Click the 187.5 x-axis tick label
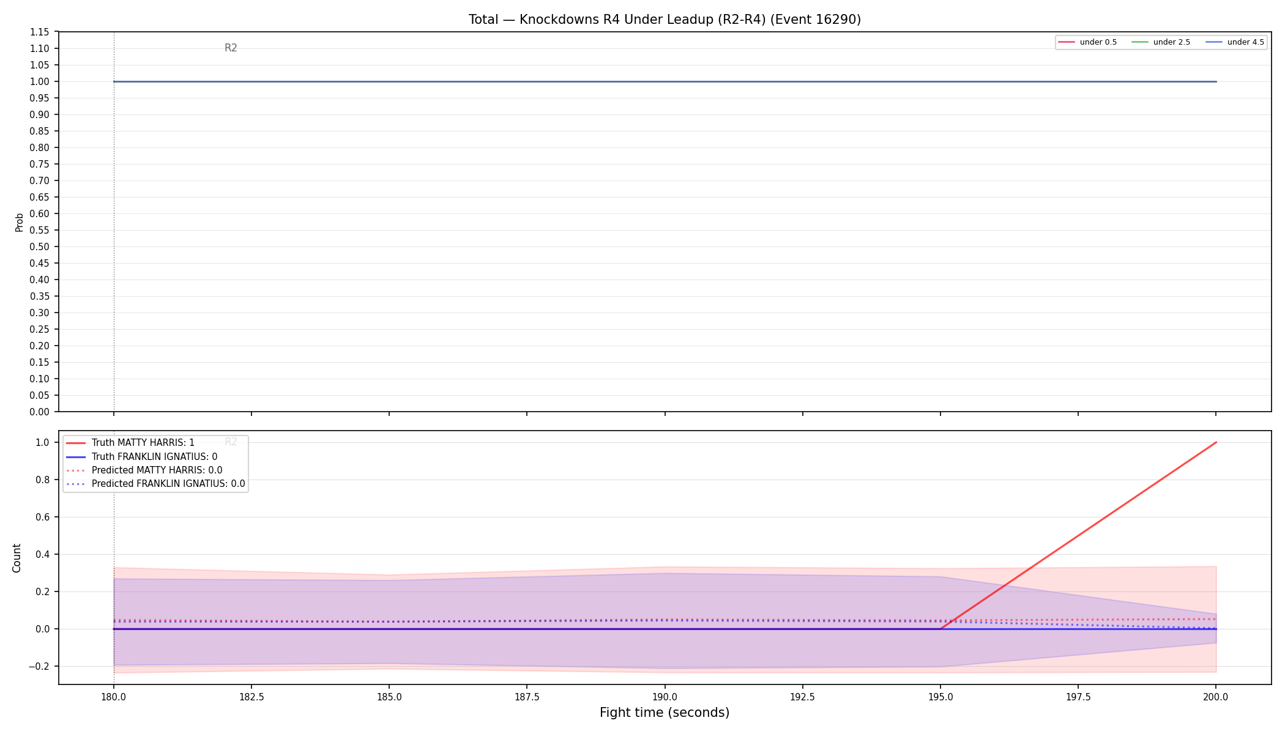Image resolution: width=1285 pixels, height=734 pixels. point(527,697)
